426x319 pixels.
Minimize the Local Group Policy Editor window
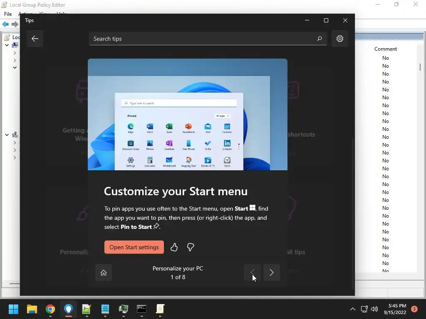point(378,4)
